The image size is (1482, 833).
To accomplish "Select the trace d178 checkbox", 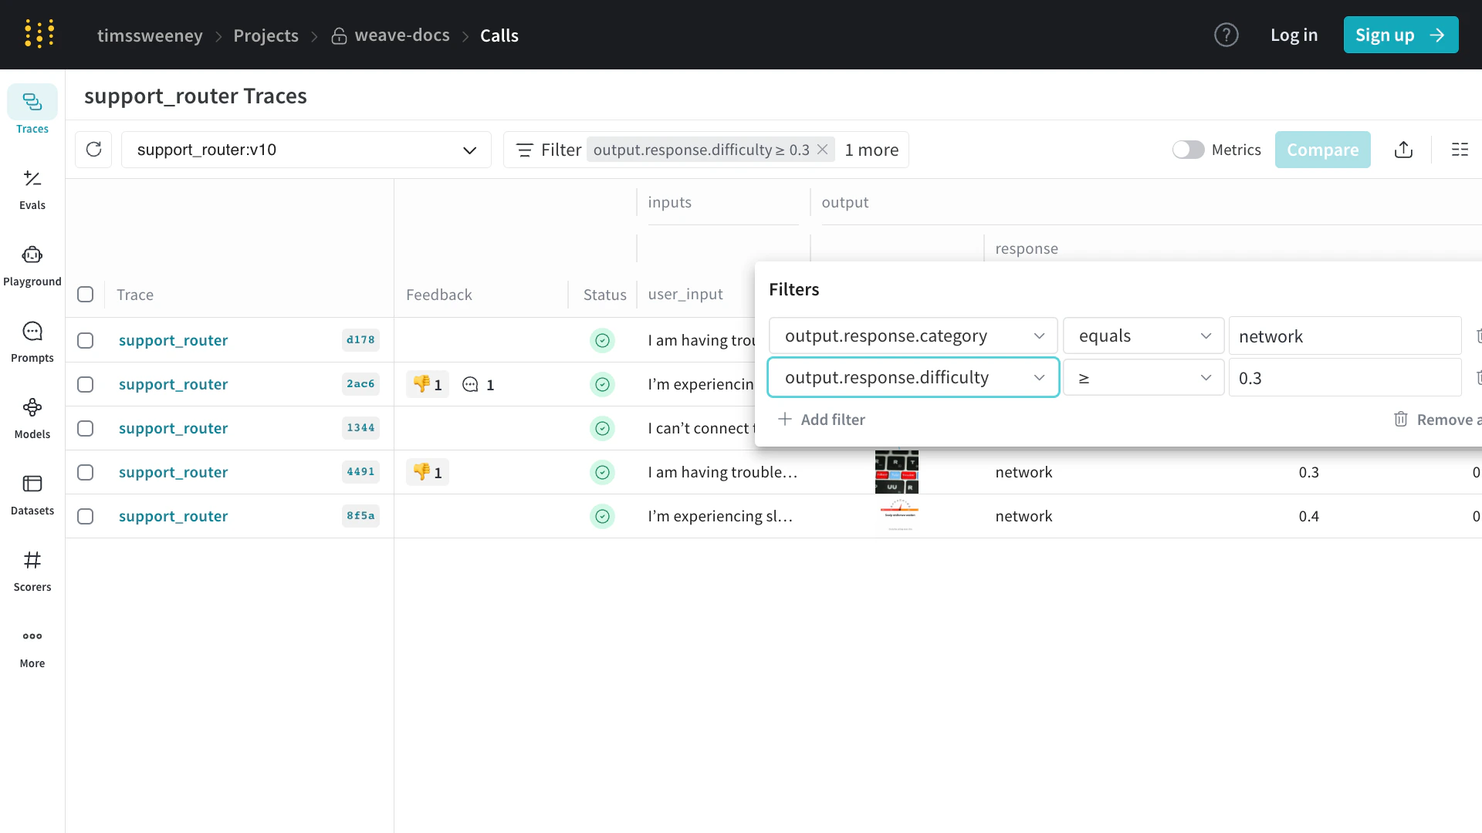I will (86, 340).
